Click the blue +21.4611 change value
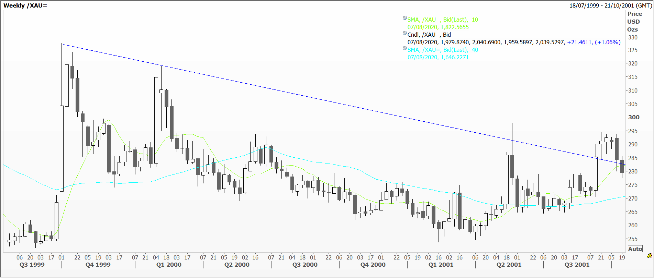Viewport: 654px width, 278px height. point(580,43)
